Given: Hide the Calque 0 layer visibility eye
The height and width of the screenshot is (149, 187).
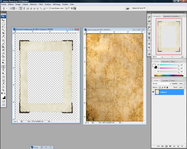Looking at the screenshot, I should point(153,92).
